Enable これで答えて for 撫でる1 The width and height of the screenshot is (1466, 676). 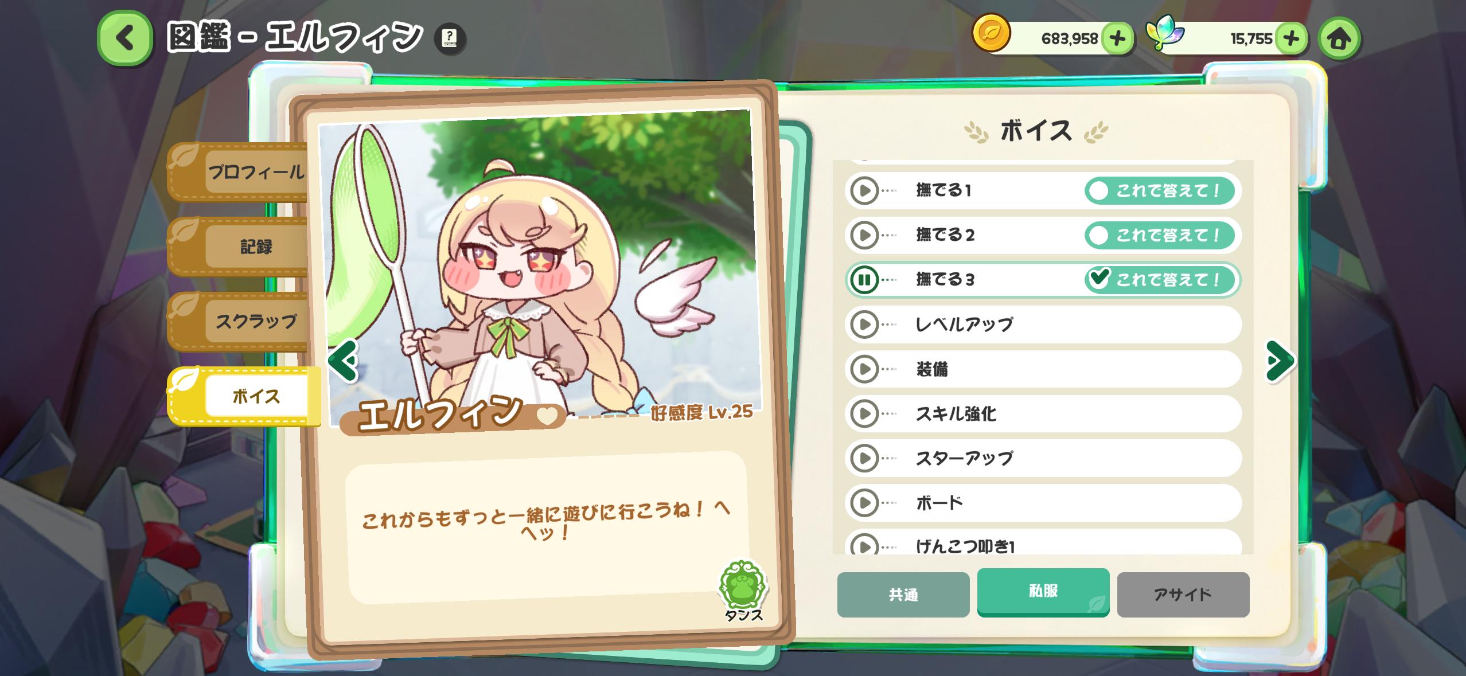pos(1159,190)
